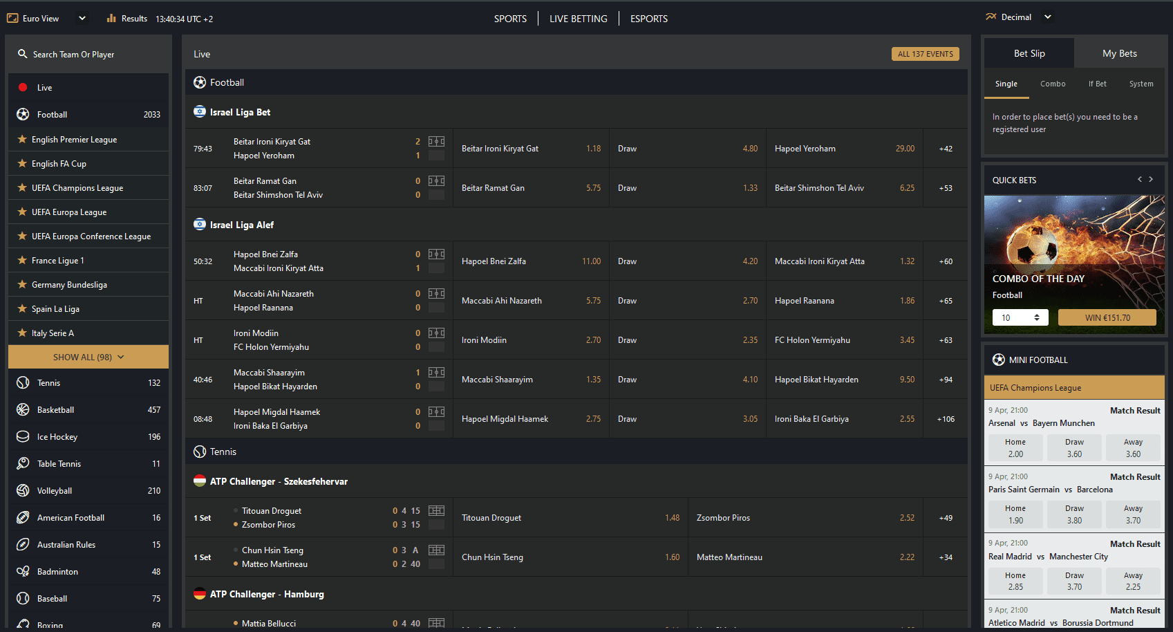Select the American Football icon
Viewport: 1173px width, 632px height.
click(23, 518)
